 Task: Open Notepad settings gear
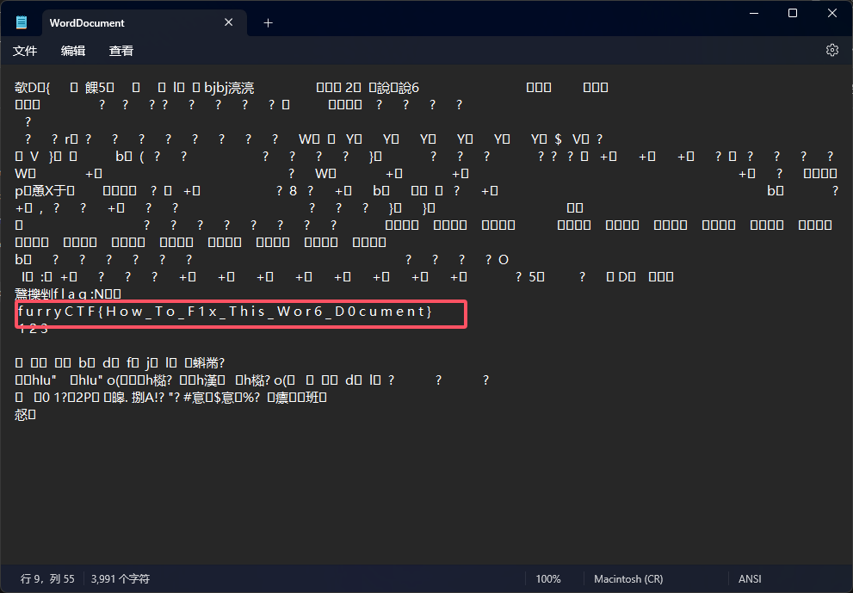[x=831, y=50]
